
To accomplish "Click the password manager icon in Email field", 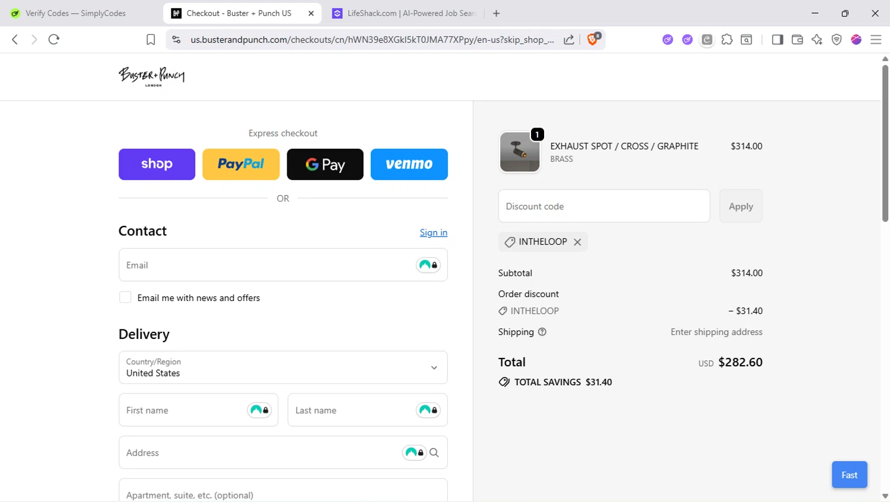I will [x=428, y=265].
